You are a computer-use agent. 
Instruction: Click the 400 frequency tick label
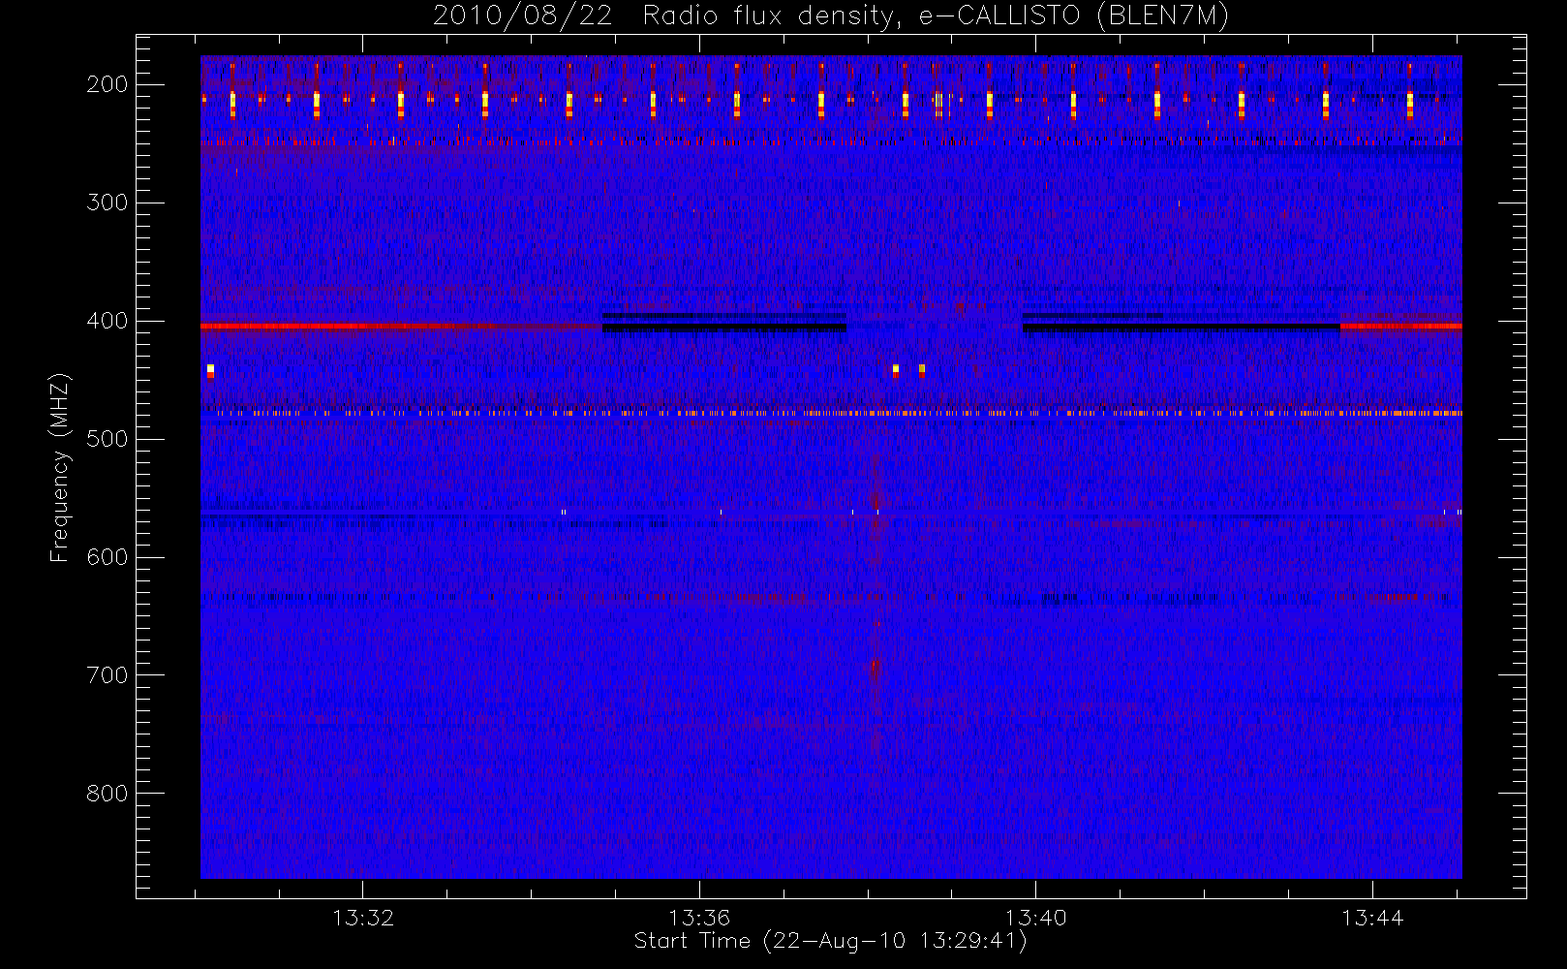(108, 321)
